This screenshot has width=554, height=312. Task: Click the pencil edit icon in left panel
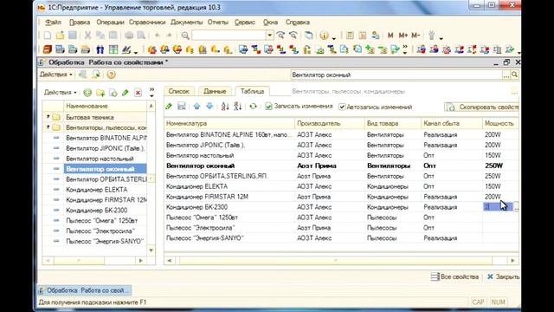click(x=125, y=93)
